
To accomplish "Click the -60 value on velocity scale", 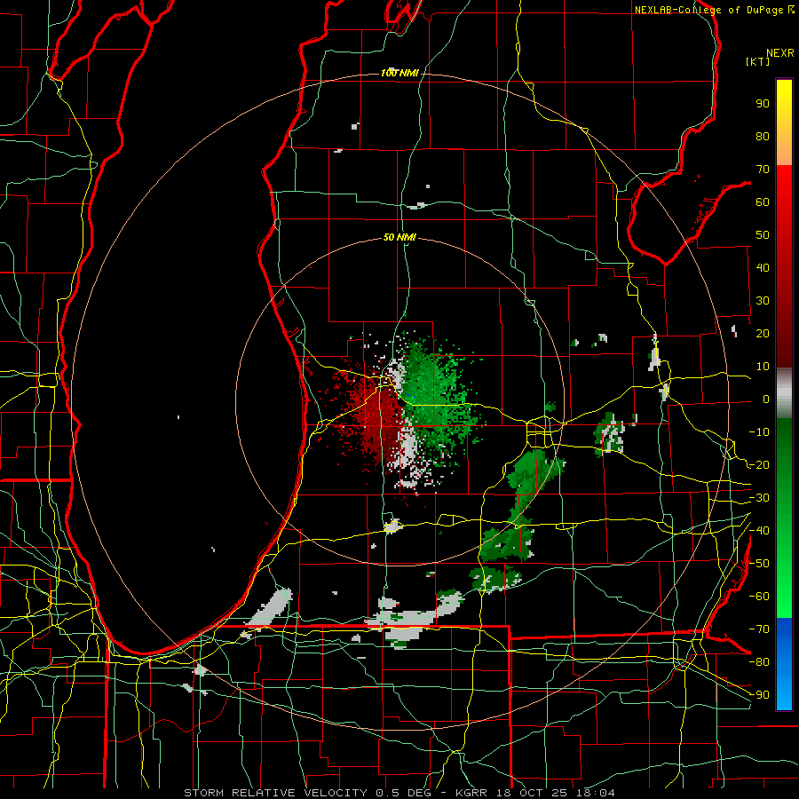I will tap(759, 597).
